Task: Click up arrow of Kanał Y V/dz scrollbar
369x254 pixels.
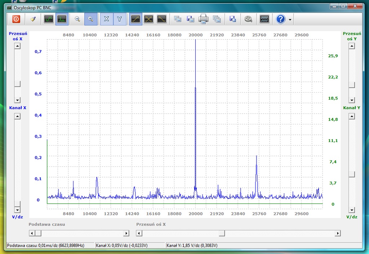Action: click(352, 116)
